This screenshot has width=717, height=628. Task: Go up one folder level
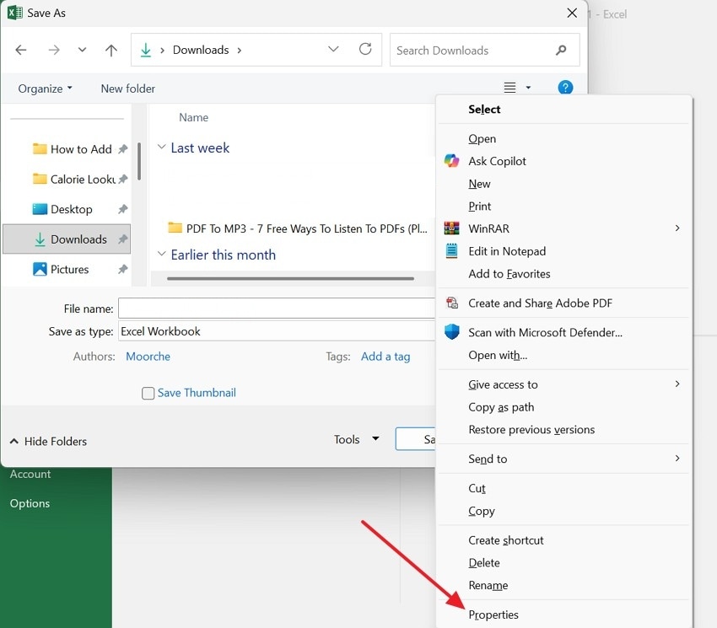[x=111, y=50]
